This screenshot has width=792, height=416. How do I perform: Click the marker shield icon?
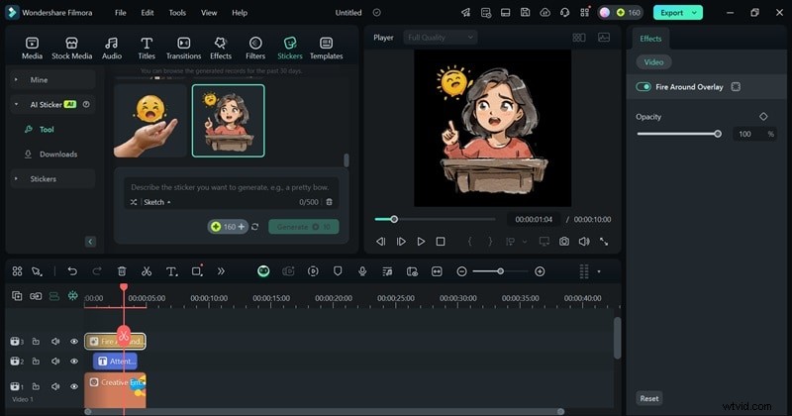coord(338,271)
